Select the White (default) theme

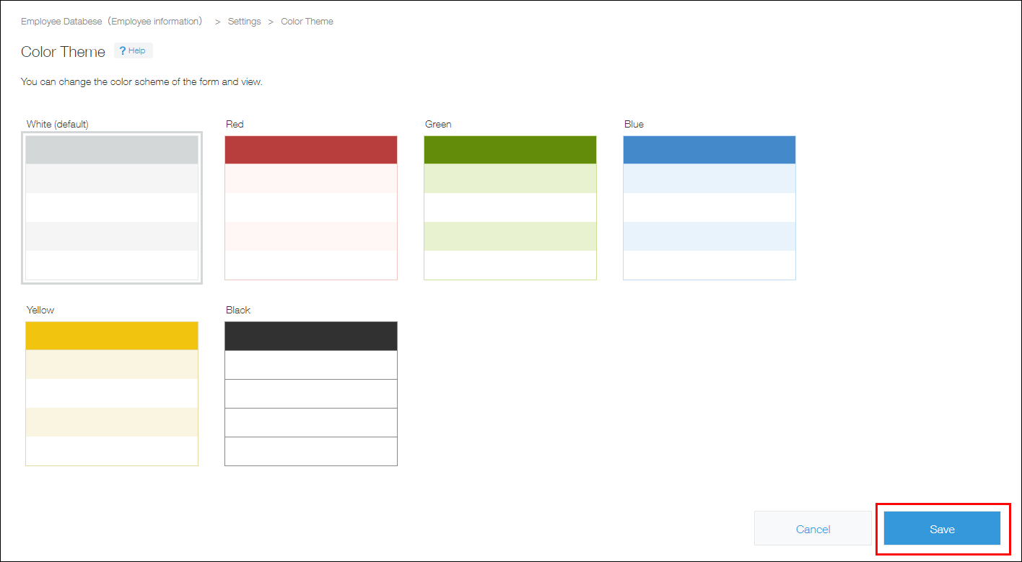tap(111, 208)
